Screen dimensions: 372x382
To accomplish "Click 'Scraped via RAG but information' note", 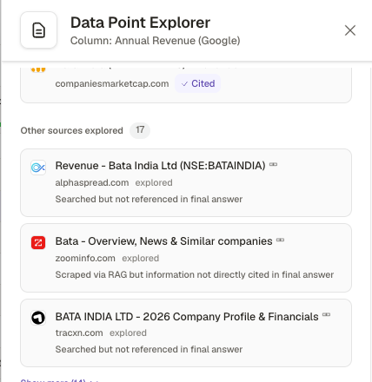I will 195,274.
